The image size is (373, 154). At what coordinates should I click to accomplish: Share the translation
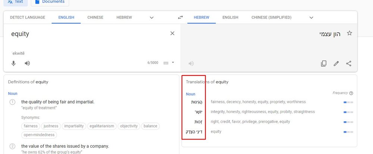pyautogui.click(x=349, y=64)
